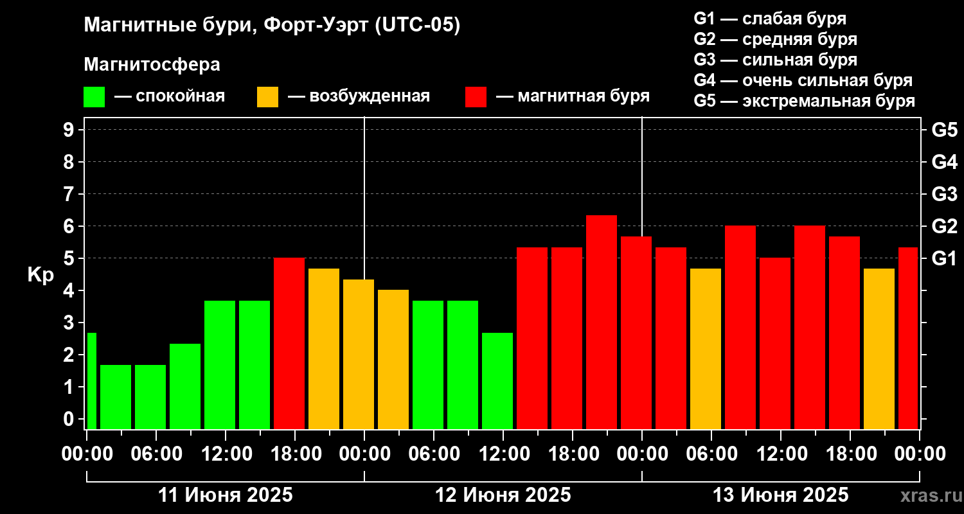Viewport: 964px width, 514px height.
Task: Click the tallest red bar above Kp 6
Action: (x=602, y=322)
